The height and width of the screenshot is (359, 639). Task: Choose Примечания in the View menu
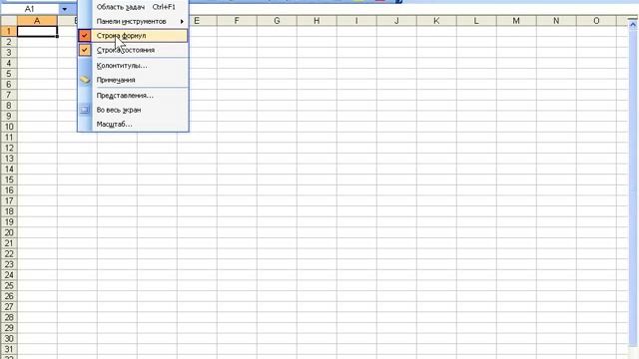coord(133,80)
